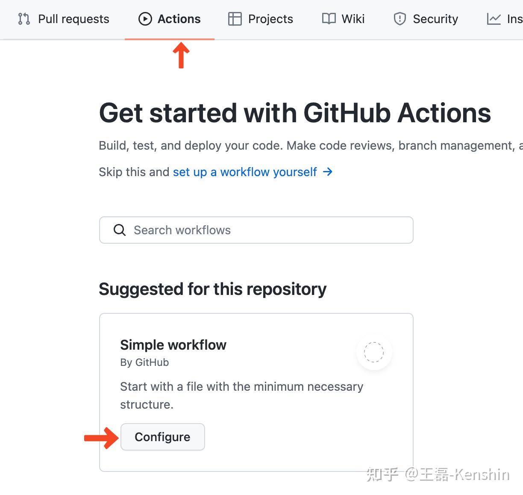
Task: Click the Insights graph icon
Action: point(494,19)
